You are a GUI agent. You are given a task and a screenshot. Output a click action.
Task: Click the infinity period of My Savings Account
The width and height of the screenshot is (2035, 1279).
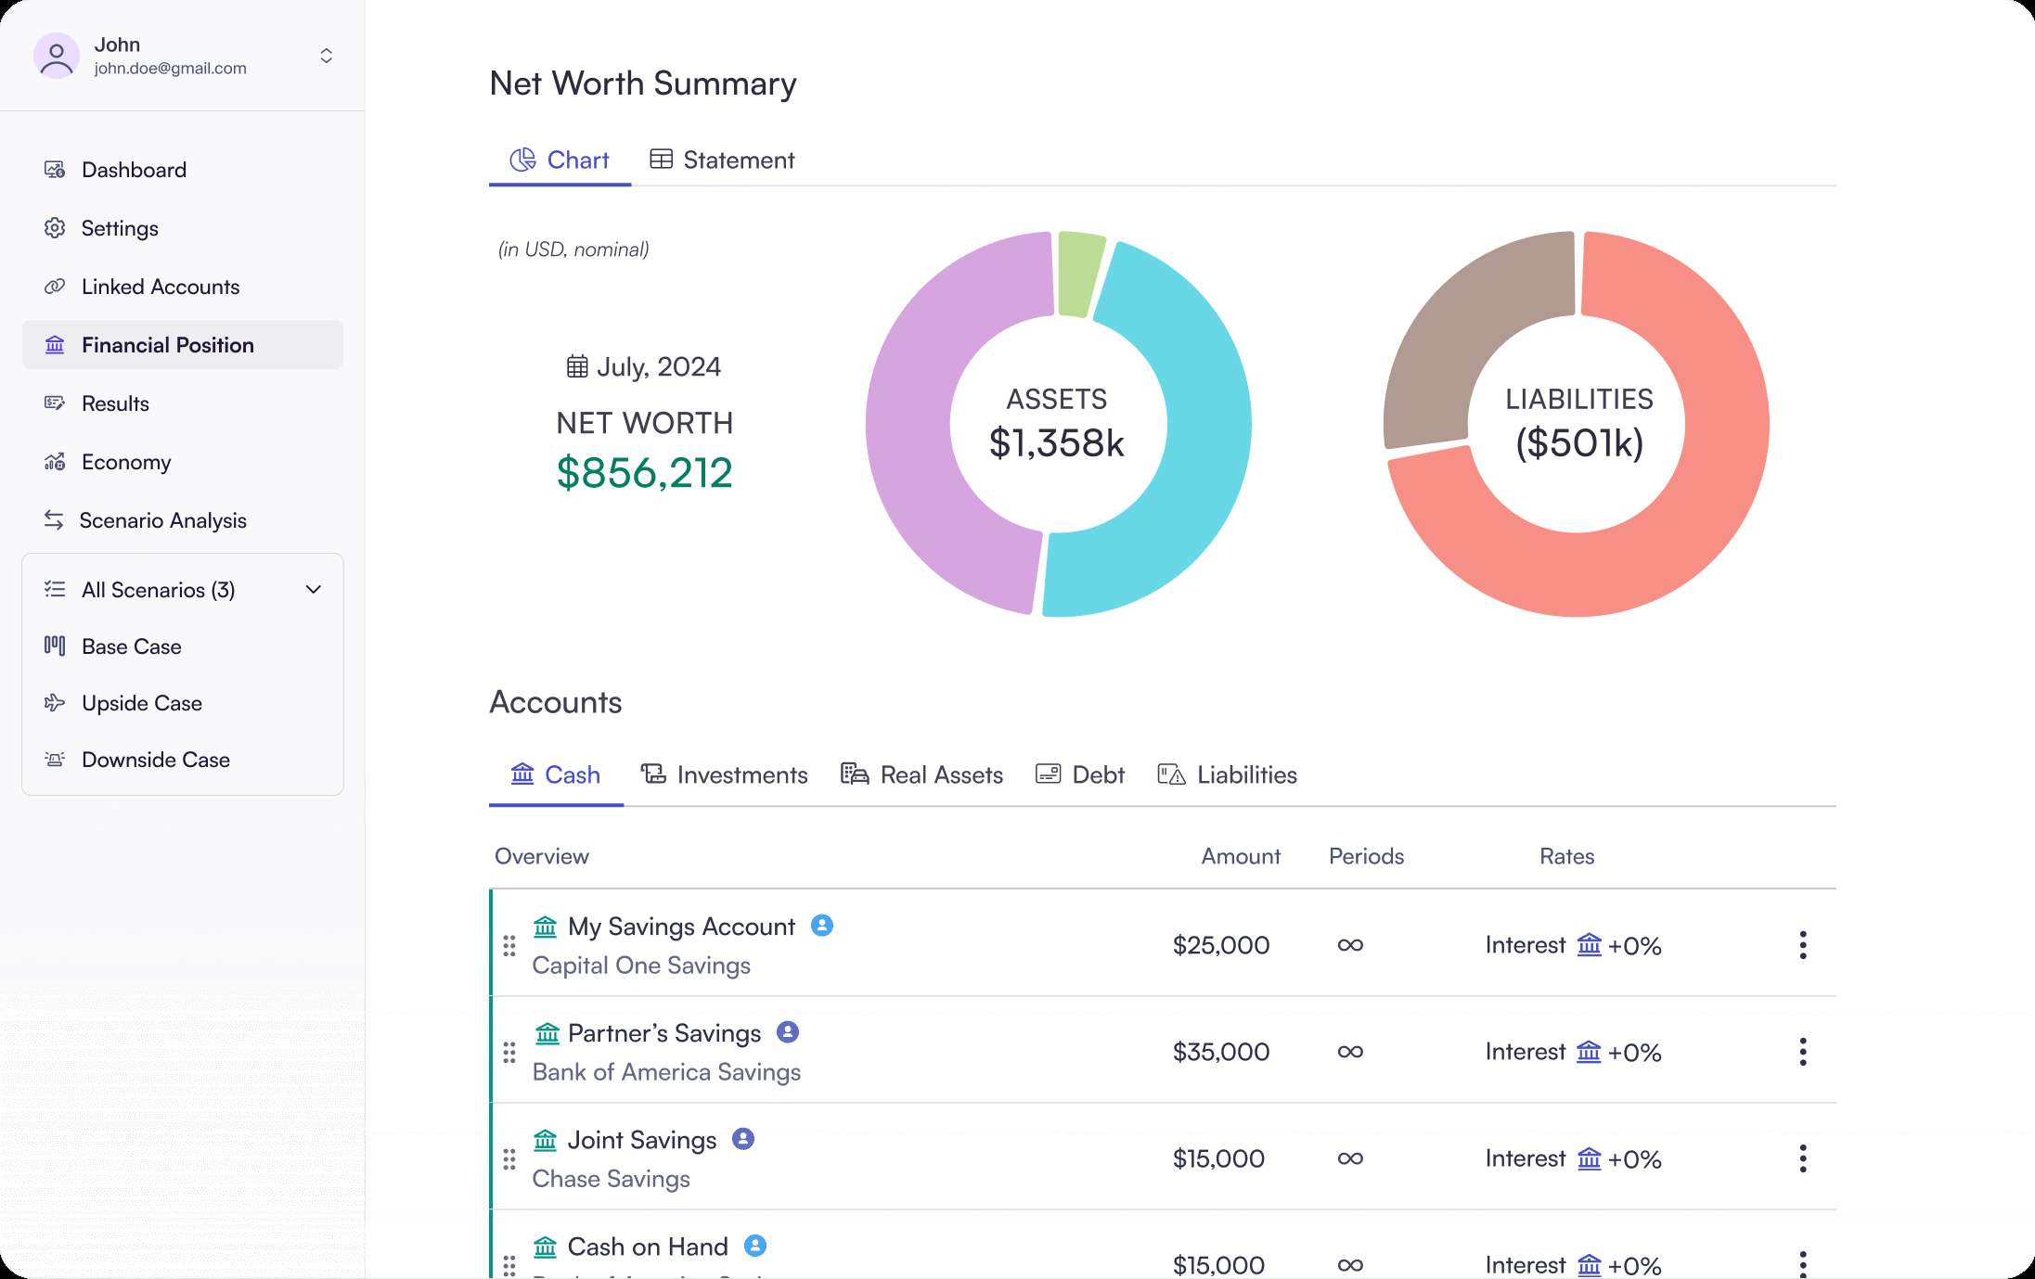point(1350,945)
